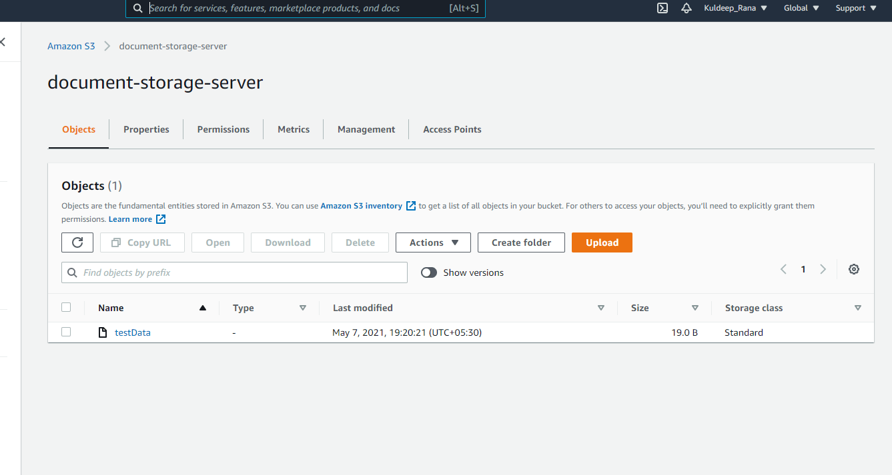Open object list view preferences gear
The width and height of the screenshot is (892, 475).
[x=854, y=269]
